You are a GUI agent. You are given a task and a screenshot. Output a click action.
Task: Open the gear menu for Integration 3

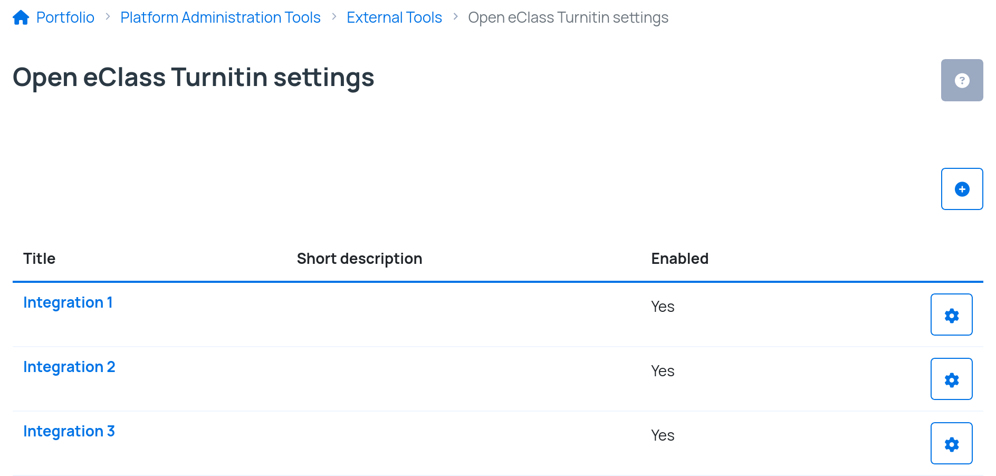coord(951,443)
